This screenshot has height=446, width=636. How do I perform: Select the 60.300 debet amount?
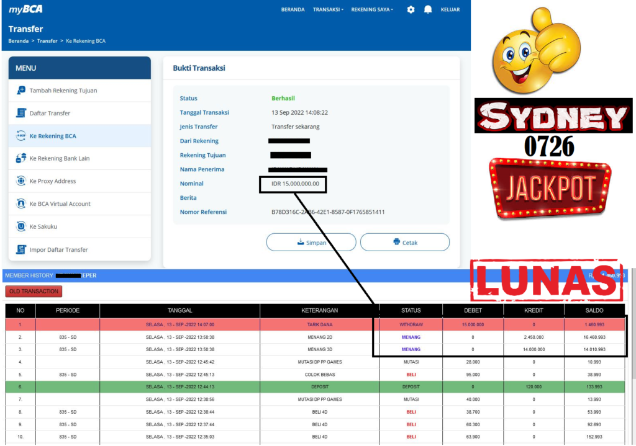click(473, 424)
